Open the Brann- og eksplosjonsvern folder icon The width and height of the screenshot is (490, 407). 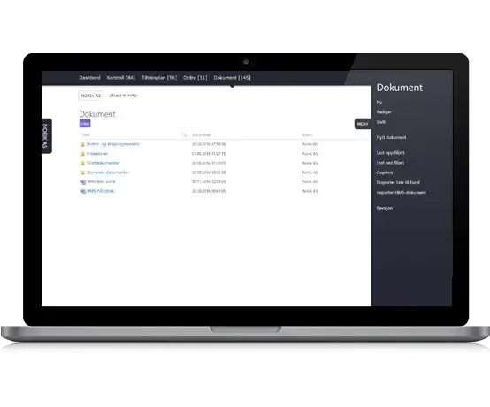[x=83, y=144]
